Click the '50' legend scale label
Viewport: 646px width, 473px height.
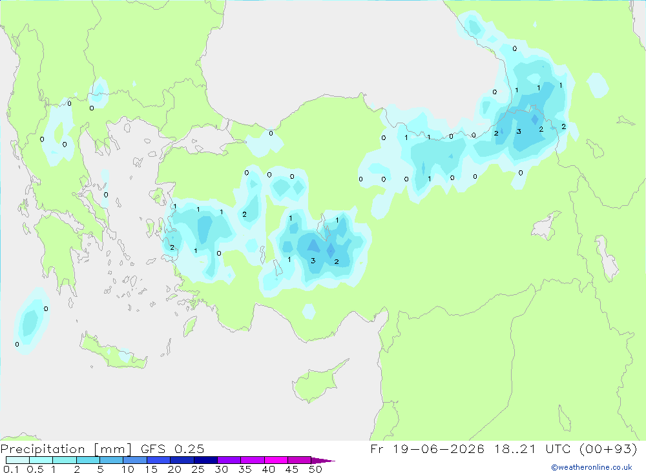click(x=316, y=469)
